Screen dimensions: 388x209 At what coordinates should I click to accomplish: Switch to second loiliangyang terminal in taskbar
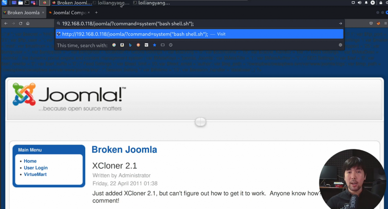(x=152, y=3)
